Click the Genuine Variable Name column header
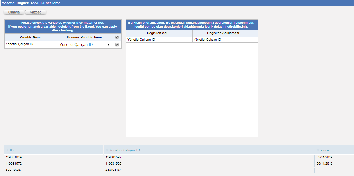This screenshot has width=354, height=176. [85, 37]
